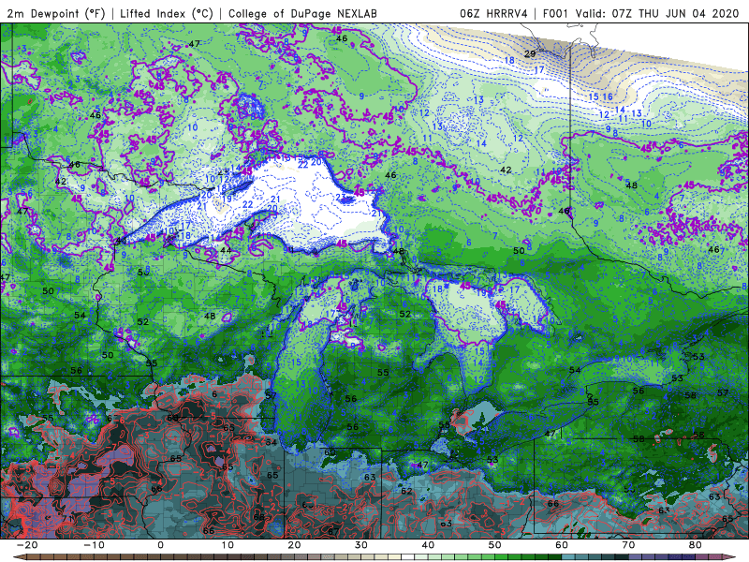Click the "F001" forecast hour label

[556, 13]
